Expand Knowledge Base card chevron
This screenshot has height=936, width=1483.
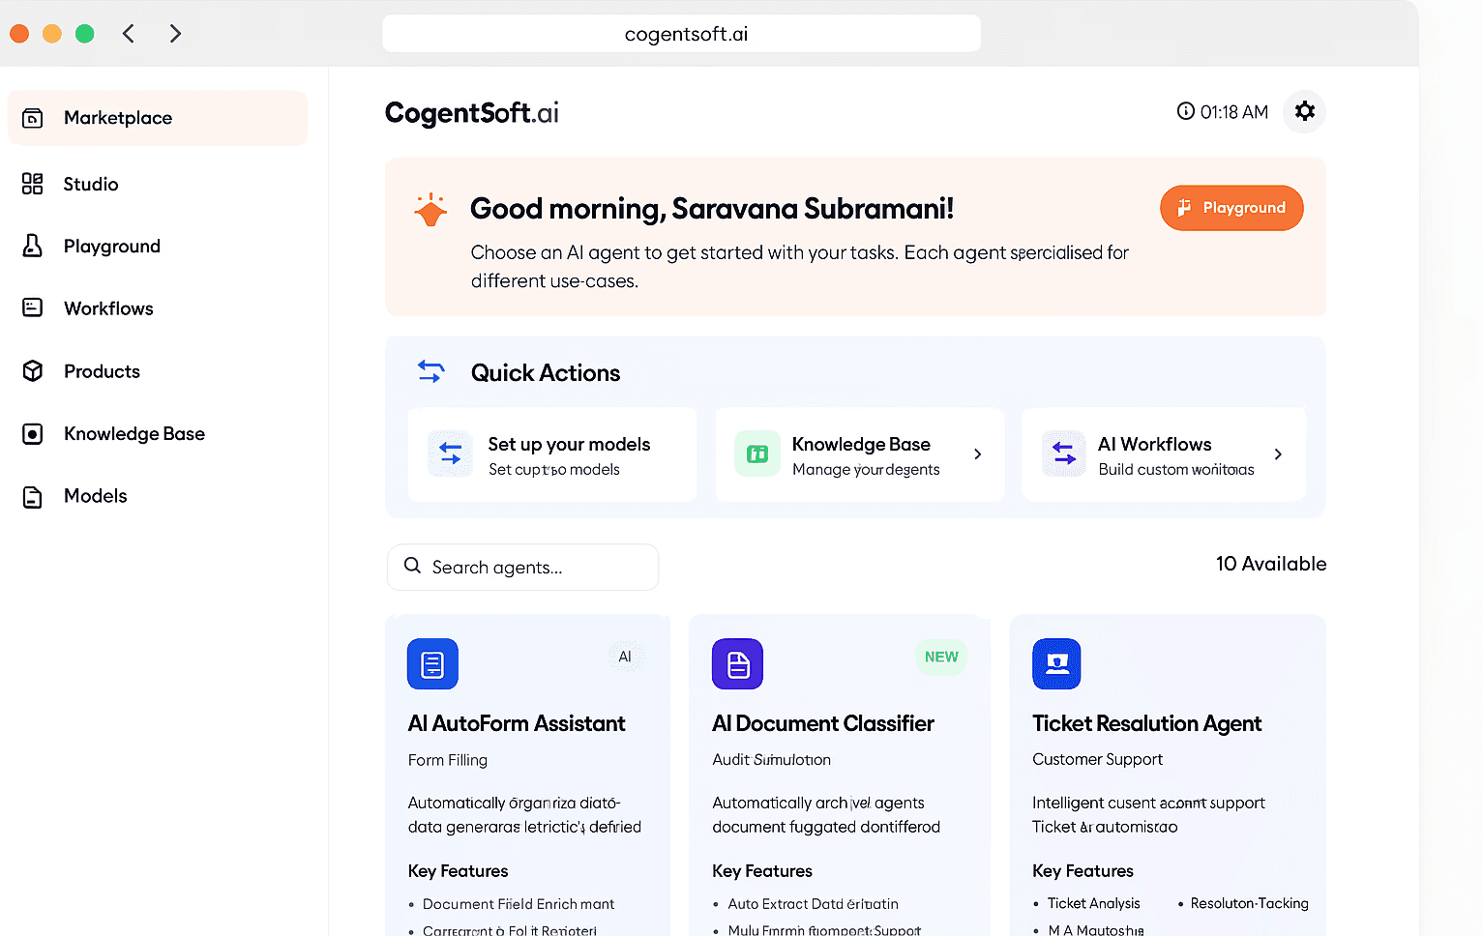978,454
